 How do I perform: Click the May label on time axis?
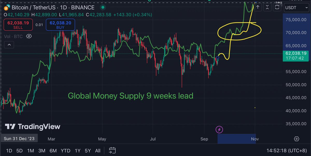(x=102, y=139)
